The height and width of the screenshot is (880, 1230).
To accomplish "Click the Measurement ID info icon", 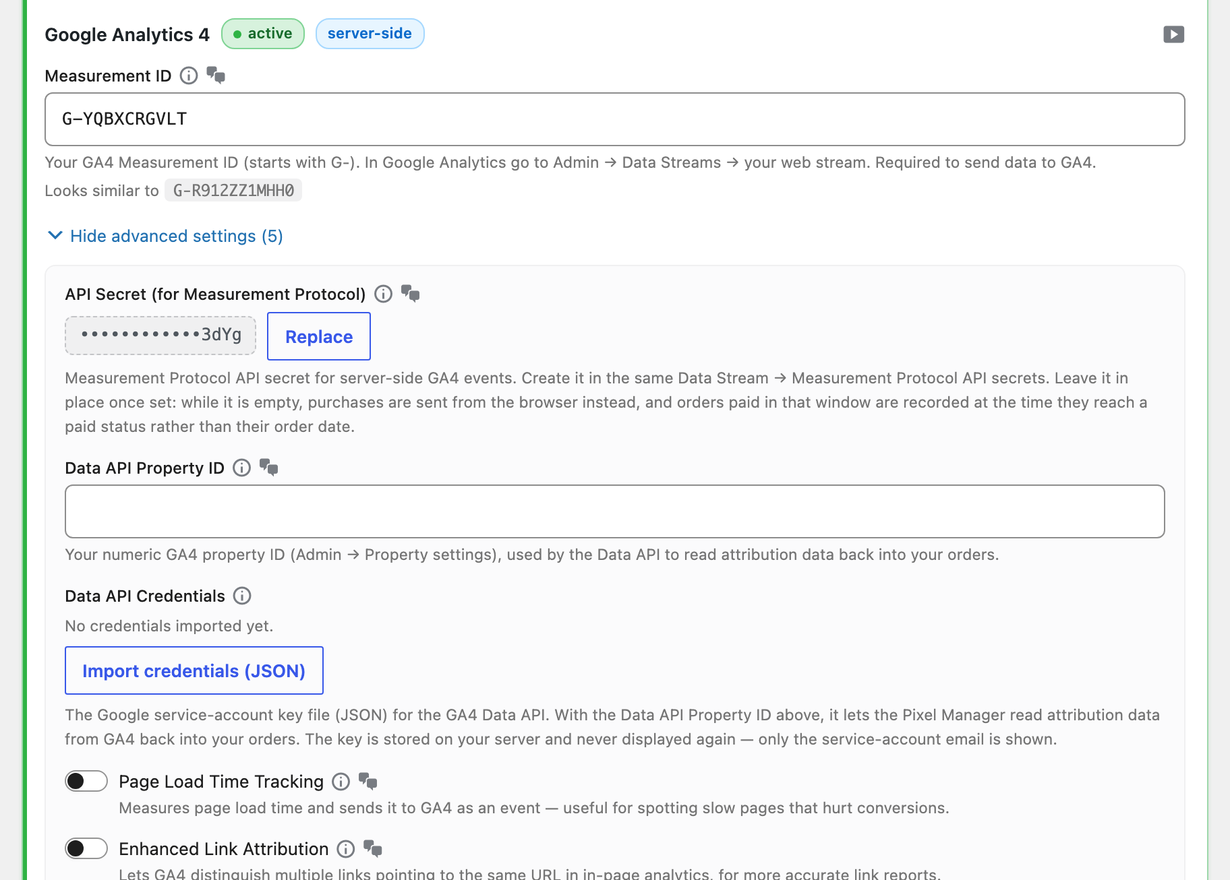I will tap(189, 75).
